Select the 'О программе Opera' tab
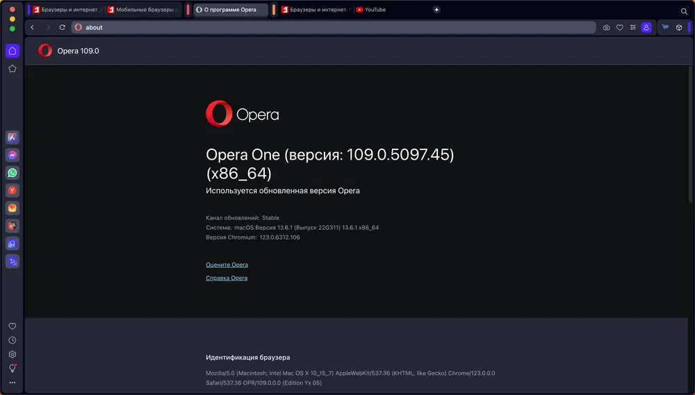 pos(231,10)
